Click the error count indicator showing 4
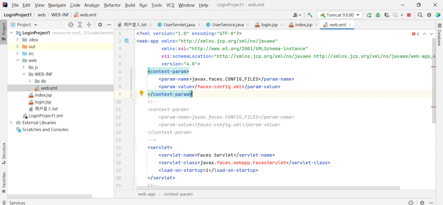443x205 pixels. click(x=415, y=34)
